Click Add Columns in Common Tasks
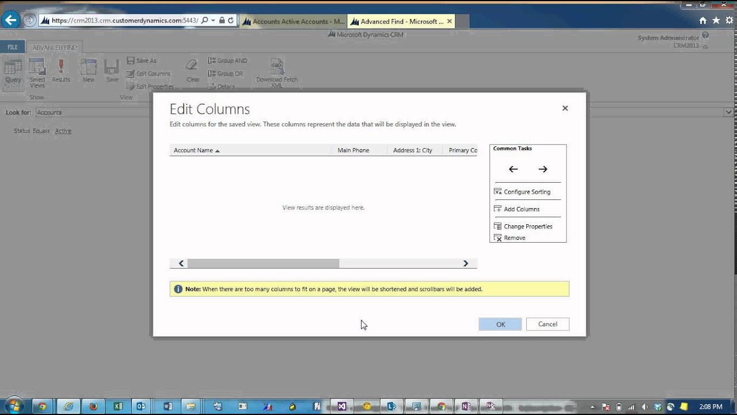Image resolution: width=737 pixels, height=415 pixels. (517, 209)
